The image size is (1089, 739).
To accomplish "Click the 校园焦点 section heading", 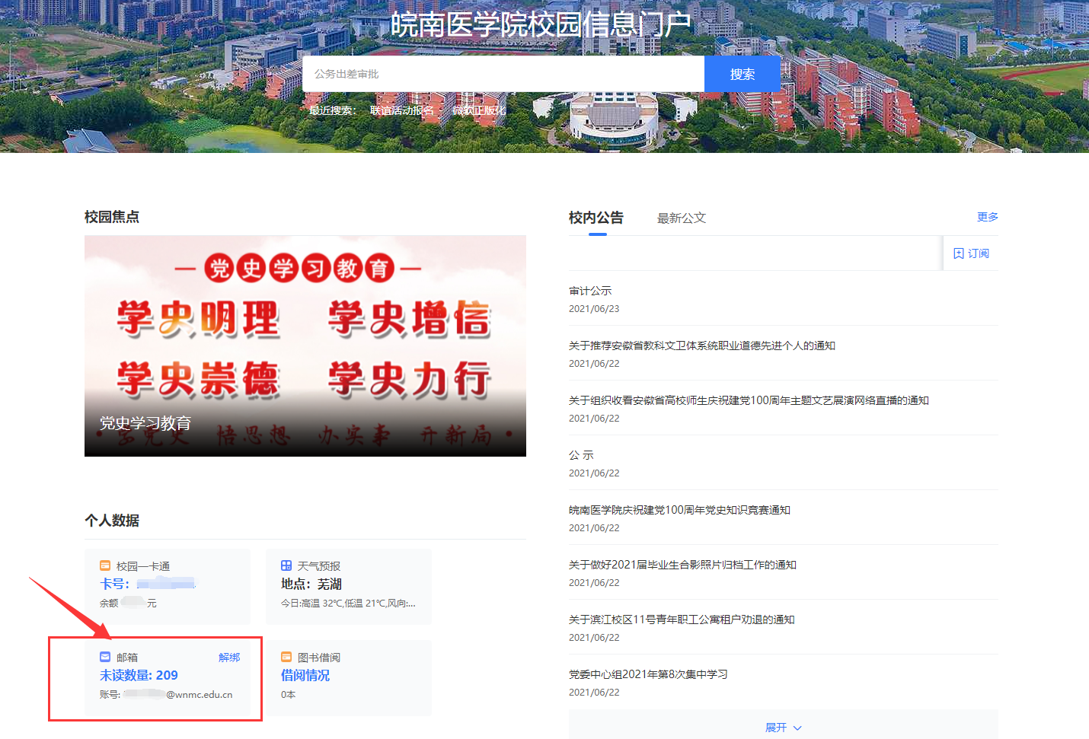I will pos(112,217).
